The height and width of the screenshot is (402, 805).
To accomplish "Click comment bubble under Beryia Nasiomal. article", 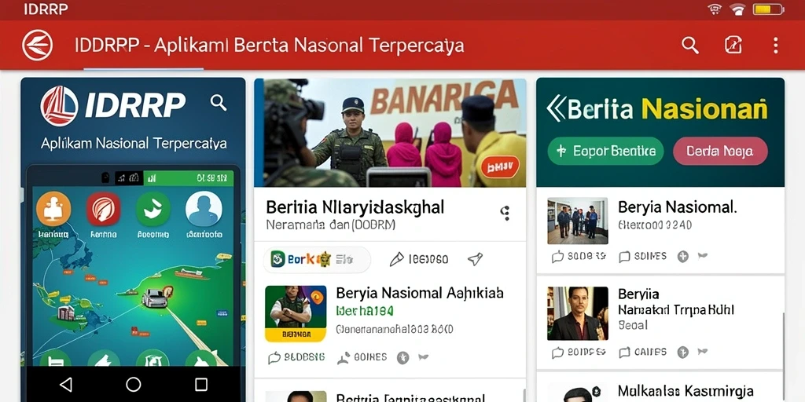I will coord(557,257).
